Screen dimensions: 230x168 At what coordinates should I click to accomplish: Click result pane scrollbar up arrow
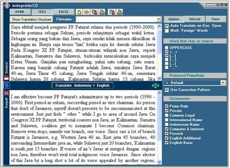tap(159, 93)
